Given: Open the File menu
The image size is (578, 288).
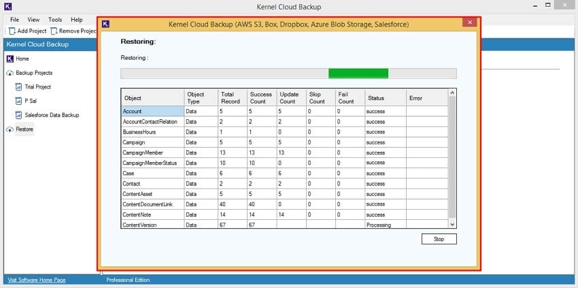Looking at the screenshot, I should tap(15, 20).
